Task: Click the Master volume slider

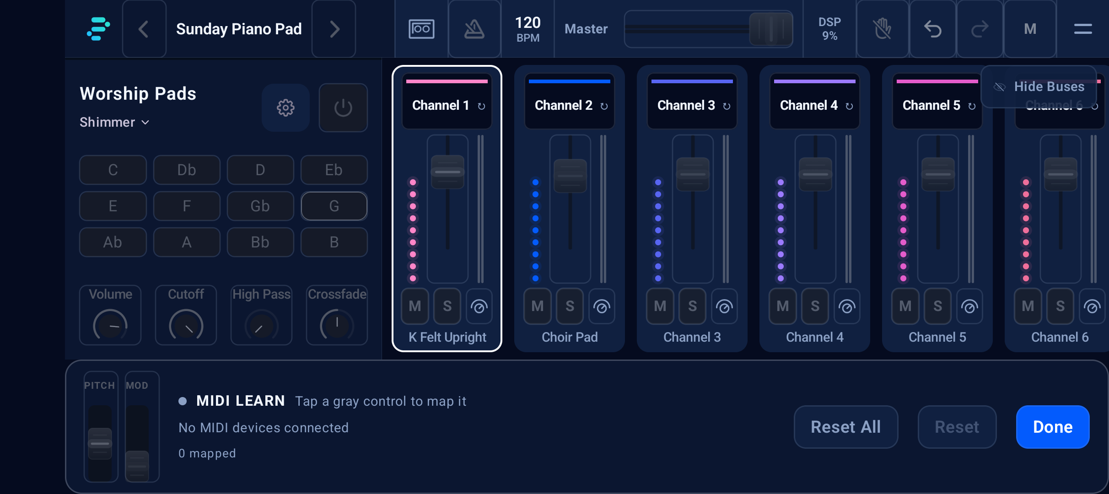Action: click(709, 29)
